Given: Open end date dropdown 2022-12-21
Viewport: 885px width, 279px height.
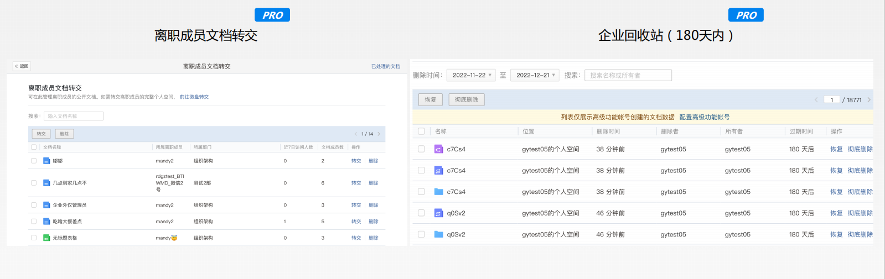Looking at the screenshot, I should pos(535,75).
